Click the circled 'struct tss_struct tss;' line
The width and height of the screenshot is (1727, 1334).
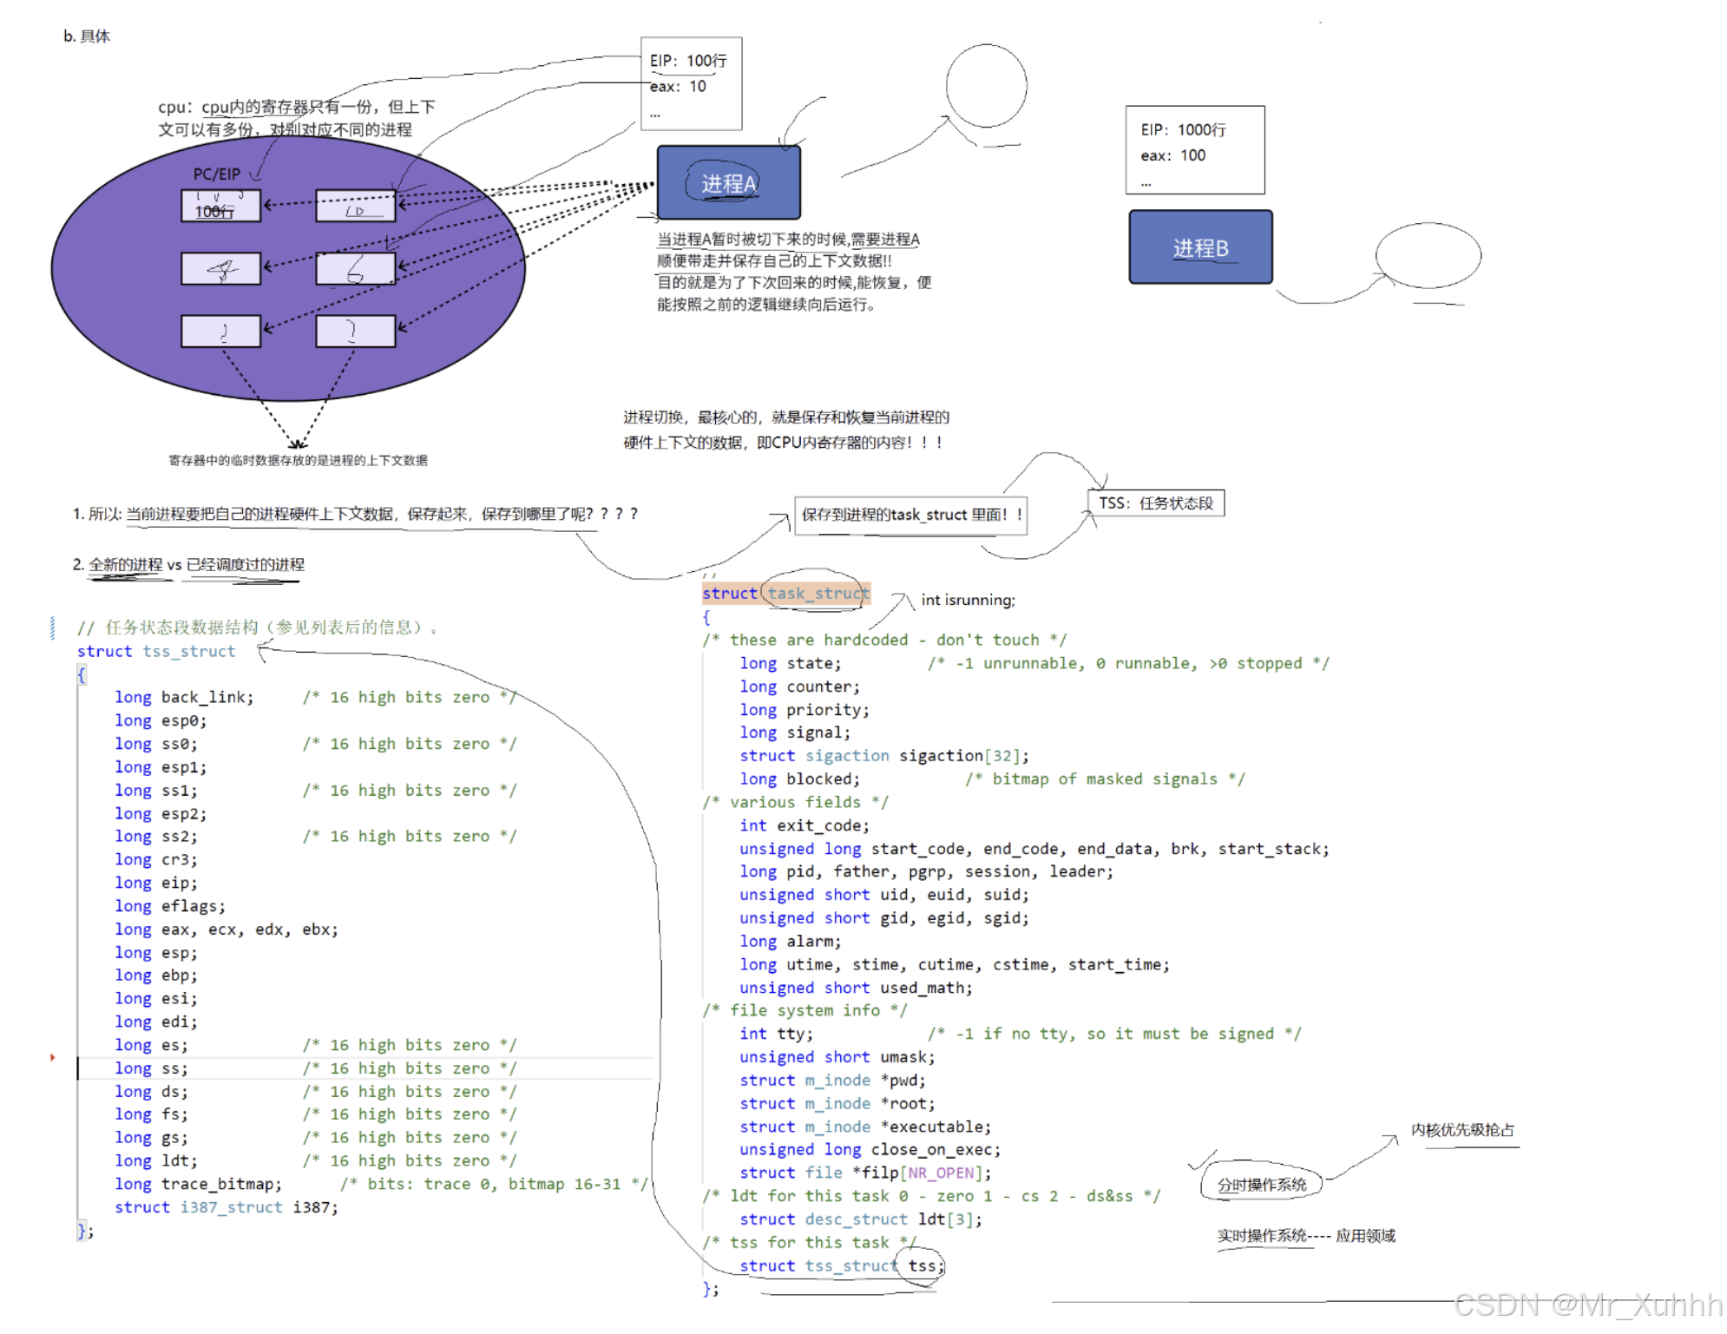[x=841, y=1265]
